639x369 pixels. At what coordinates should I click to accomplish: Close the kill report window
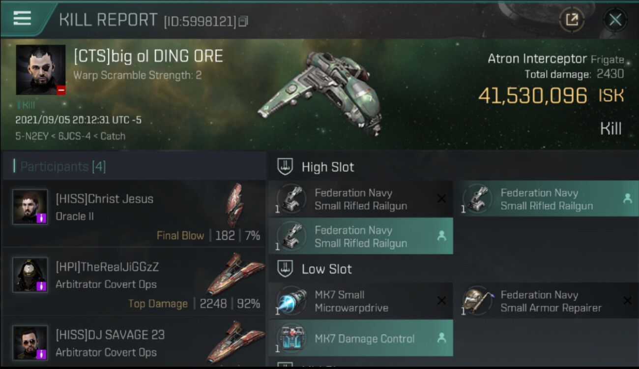[615, 20]
